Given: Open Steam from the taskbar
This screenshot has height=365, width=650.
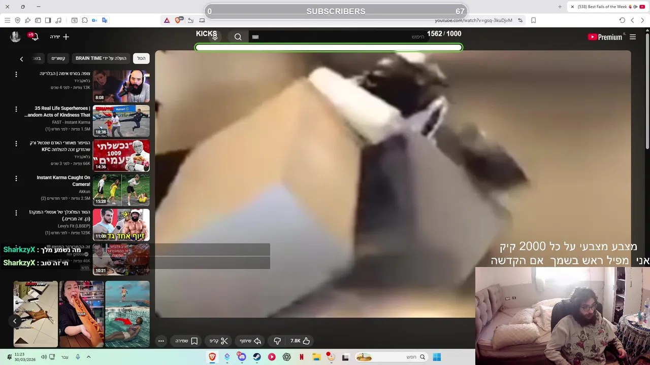Looking at the screenshot, I should click(x=257, y=357).
